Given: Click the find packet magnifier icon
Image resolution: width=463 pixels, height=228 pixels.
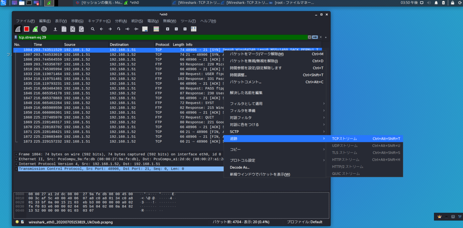Looking at the screenshot, I should click(93, 29).
